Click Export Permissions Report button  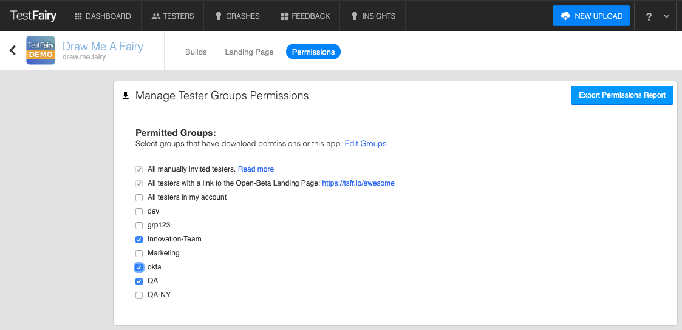click(x=622, y=95)
